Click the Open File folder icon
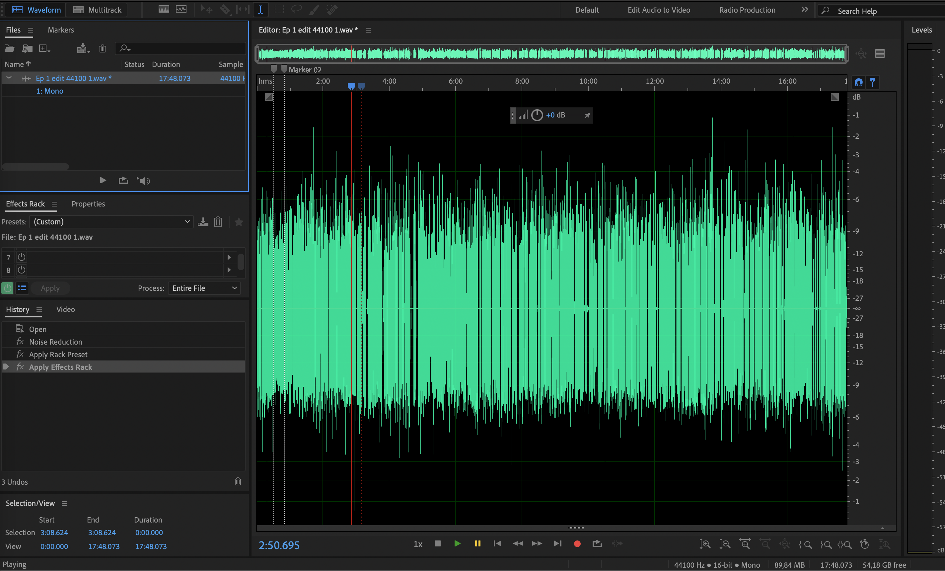 (9, 48)
